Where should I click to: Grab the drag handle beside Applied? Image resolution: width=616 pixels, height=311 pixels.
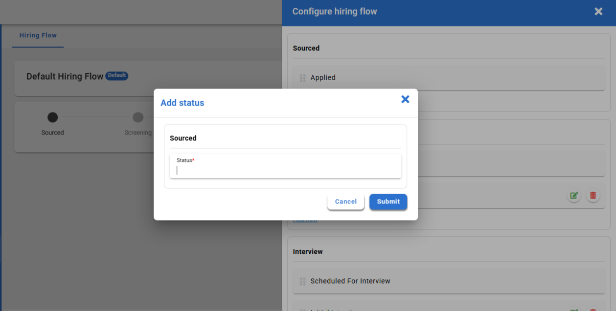tap(302, 78)
